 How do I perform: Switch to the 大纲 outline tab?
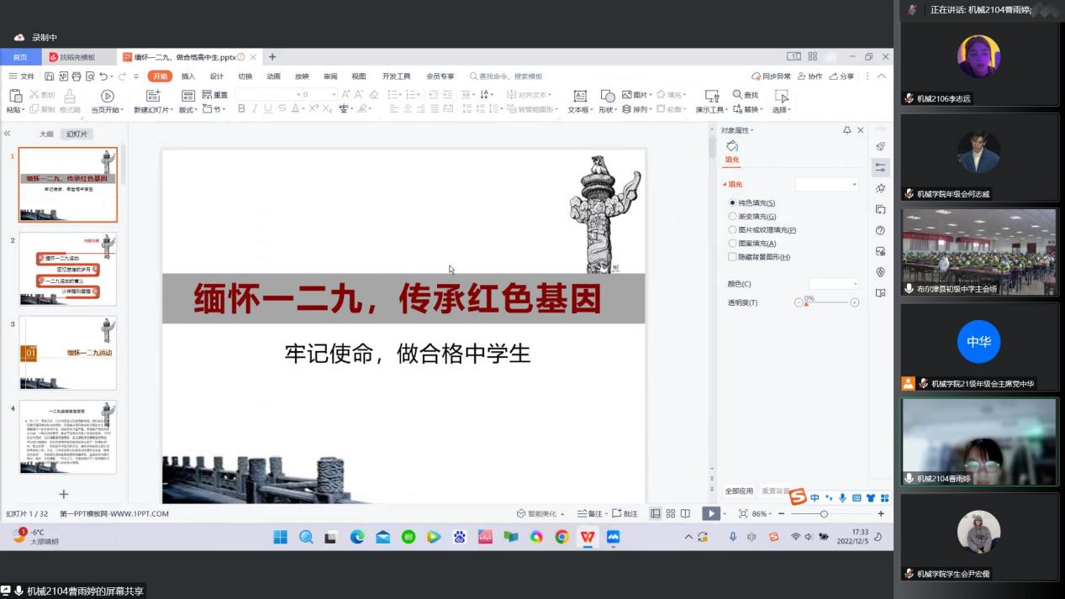click(x=46, y=134)
